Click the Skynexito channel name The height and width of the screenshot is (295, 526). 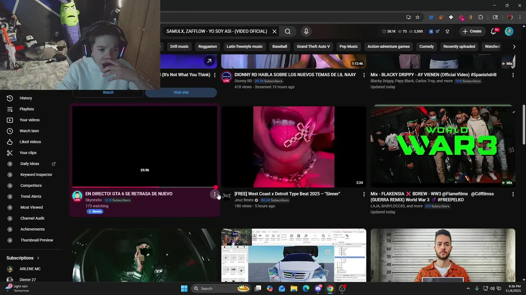coord(94,200)
